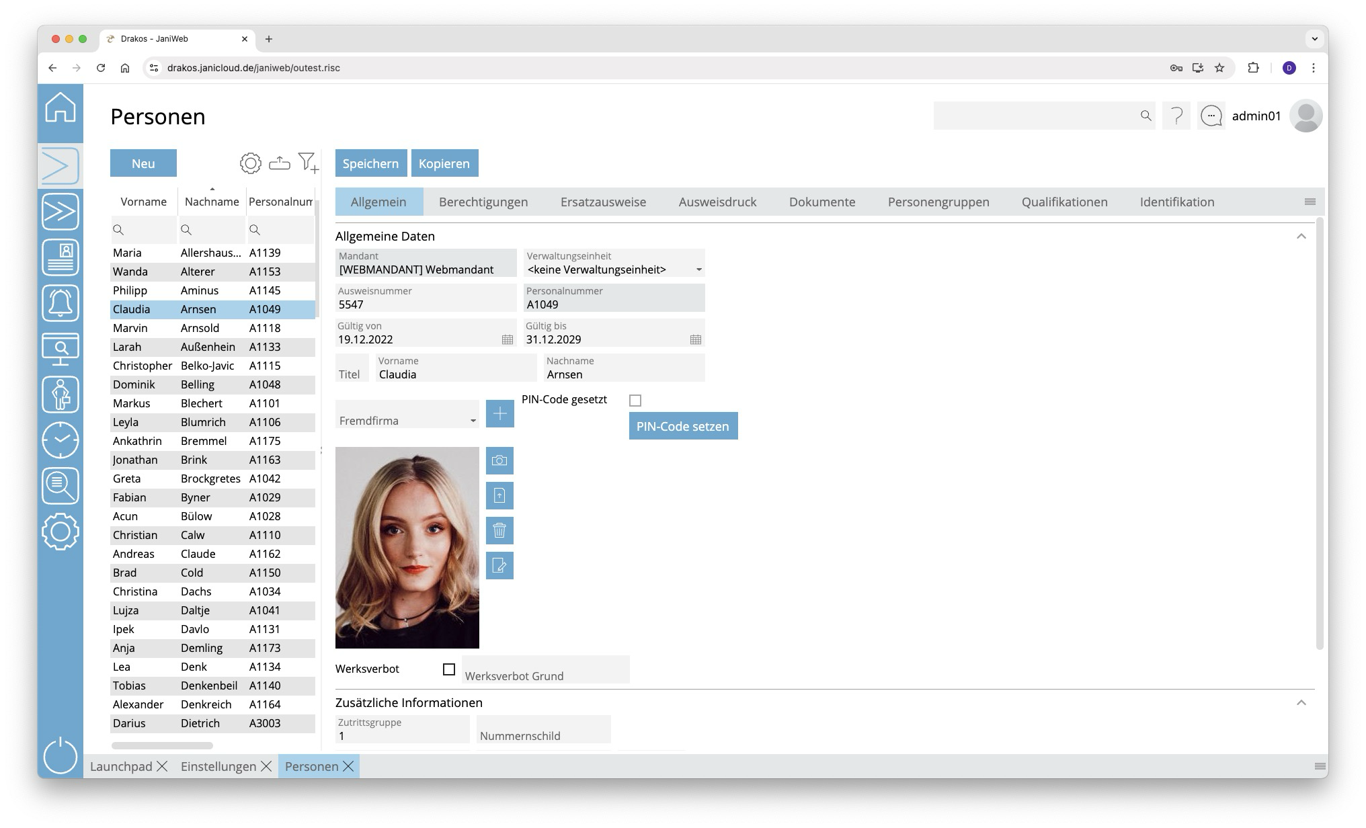Open the Qualifikationen tab
Image resolution: width=1366 pixels, height=828 pixels.
coord(1064,202)
